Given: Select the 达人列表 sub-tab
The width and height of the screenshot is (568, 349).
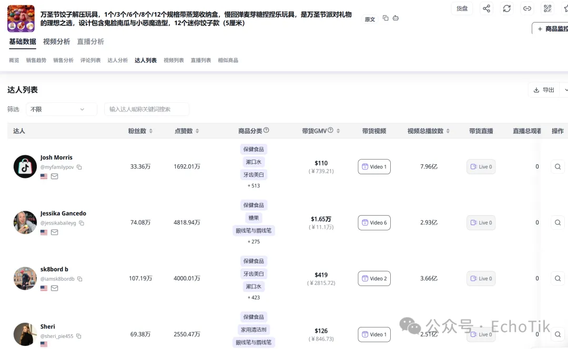Looking at the screenshot, I should point(146,60).
